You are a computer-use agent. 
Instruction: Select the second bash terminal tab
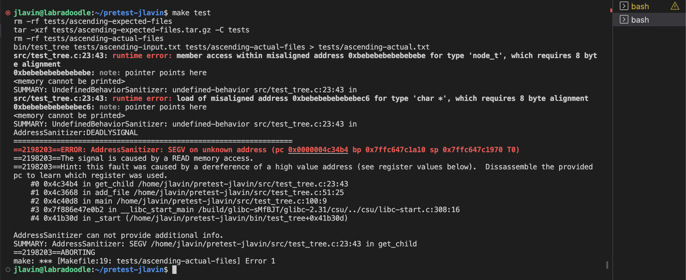640,20
